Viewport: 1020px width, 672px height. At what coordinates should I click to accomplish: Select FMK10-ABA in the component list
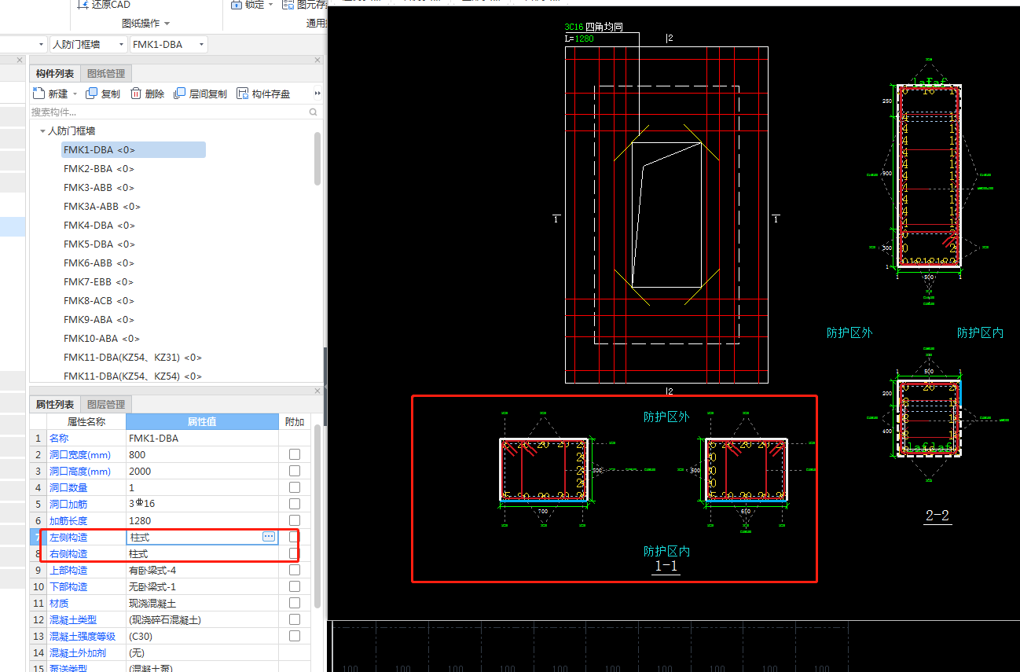coord(101,339)
